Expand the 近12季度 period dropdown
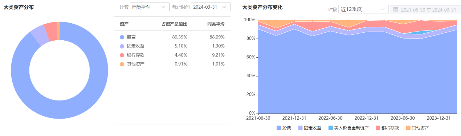This screenshot has width=461, height=136. 364,9
